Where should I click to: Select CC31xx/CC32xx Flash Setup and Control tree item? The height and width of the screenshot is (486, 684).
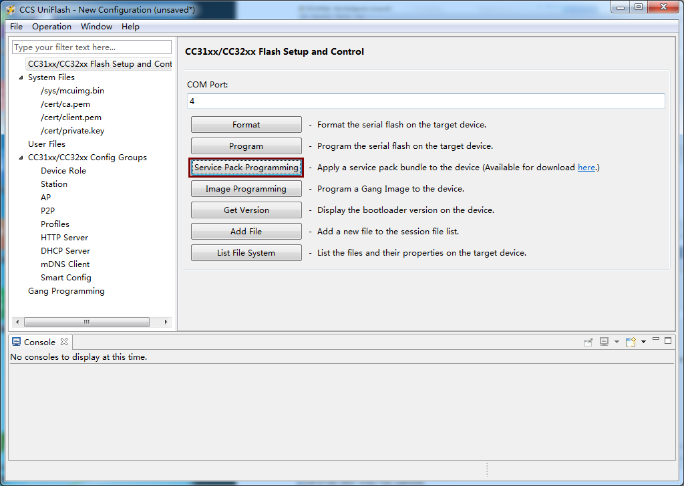pos(100,64)
